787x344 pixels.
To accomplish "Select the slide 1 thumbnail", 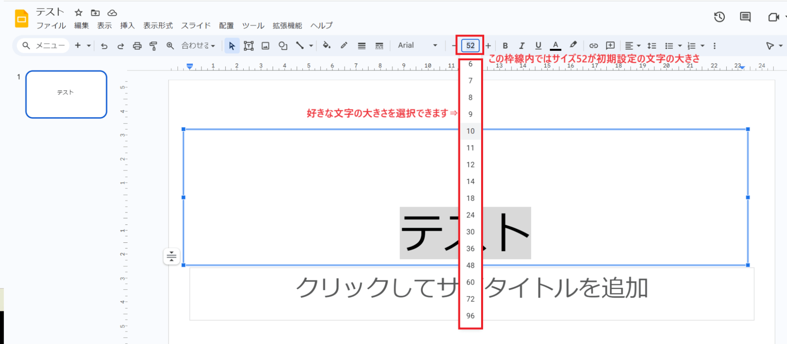I will 66,94.
